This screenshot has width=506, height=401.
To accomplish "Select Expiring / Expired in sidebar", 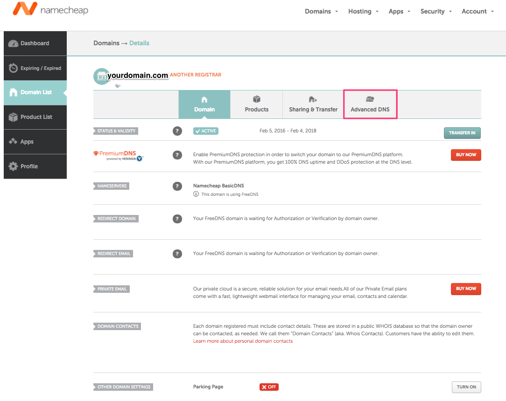I will pos(35,68).
